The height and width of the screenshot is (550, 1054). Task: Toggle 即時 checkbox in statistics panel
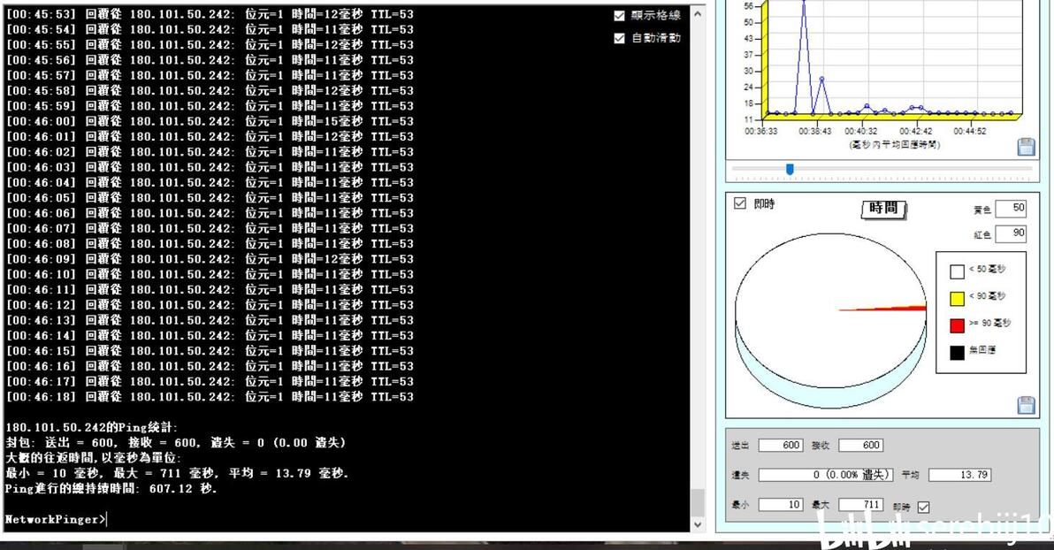pyautogui.click(x=924, y=507)
